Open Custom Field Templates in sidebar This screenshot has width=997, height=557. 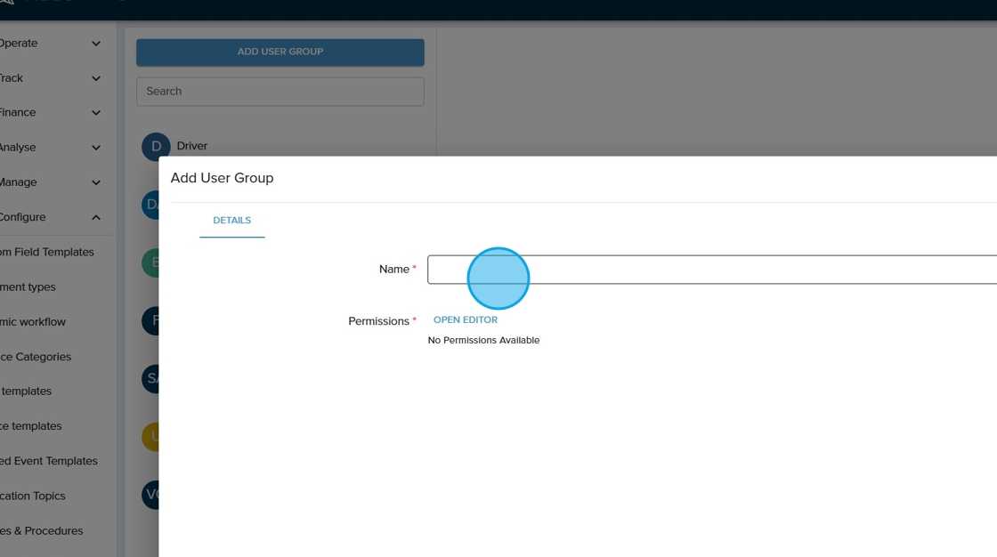(x=46, y=252)
